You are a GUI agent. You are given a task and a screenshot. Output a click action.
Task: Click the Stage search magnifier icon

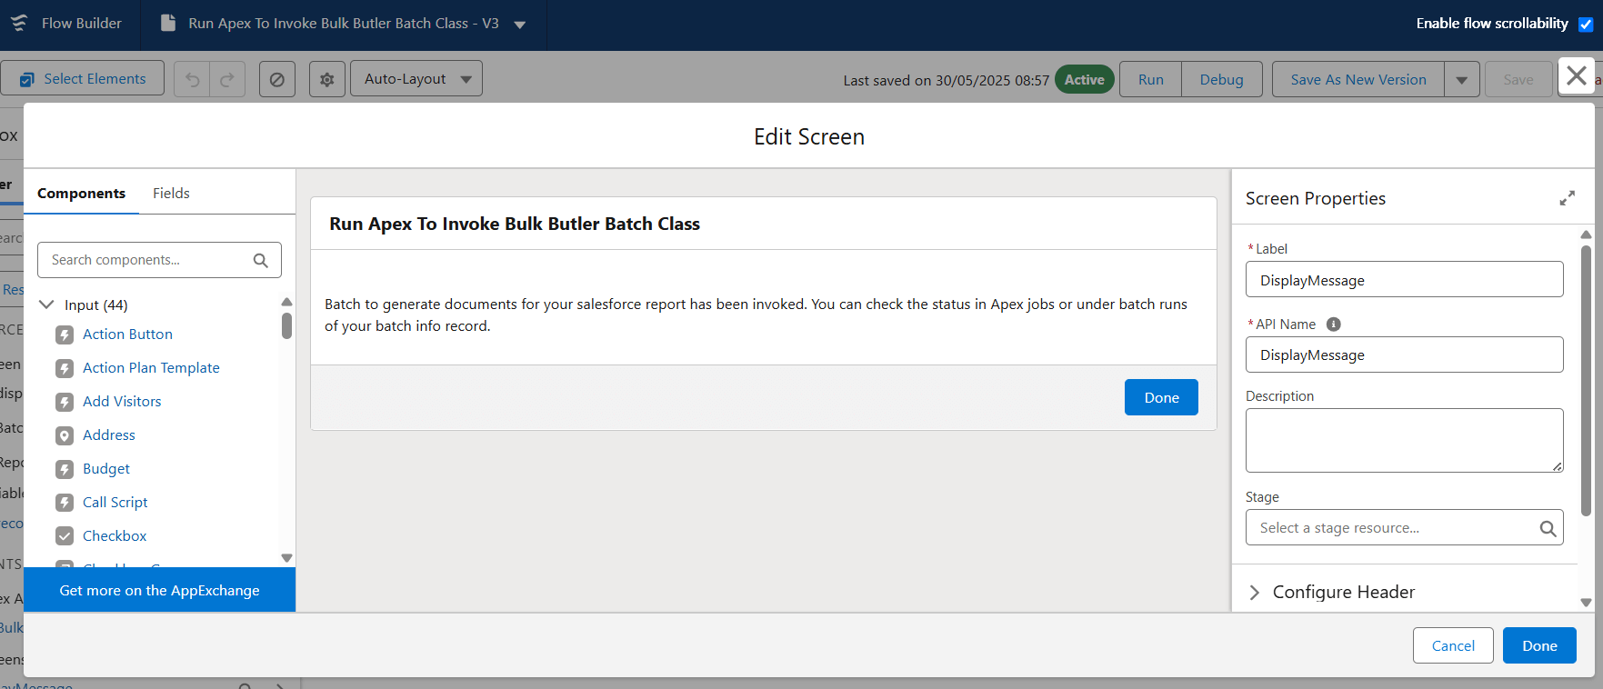1548,528
